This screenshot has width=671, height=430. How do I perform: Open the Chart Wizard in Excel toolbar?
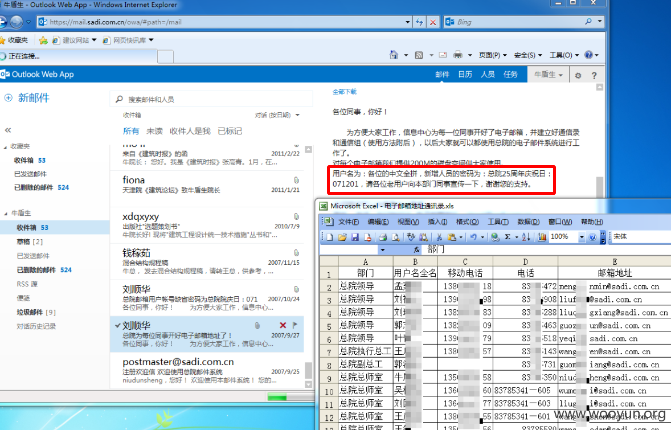click(x=542, y=237)
